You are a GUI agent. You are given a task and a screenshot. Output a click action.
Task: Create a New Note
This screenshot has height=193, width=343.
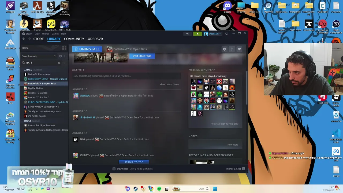click(233, 144)
